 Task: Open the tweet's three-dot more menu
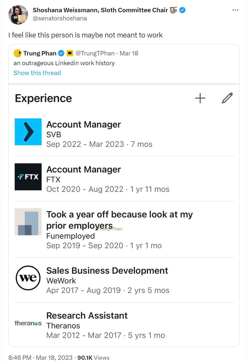[235, 10]
